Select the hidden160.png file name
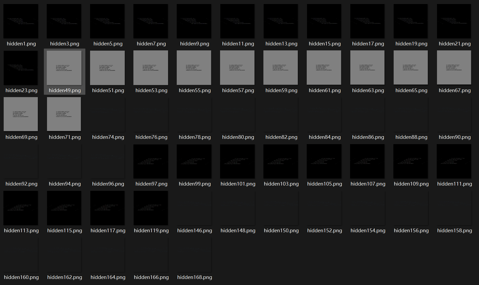This screenshot has height=285, width=479. [21, 277]
